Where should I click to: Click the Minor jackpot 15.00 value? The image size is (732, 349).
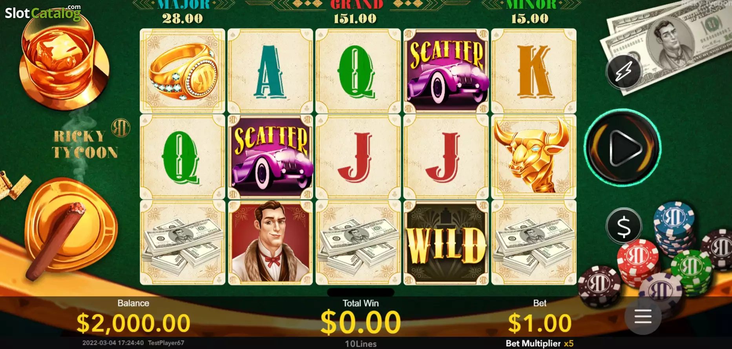[x=530, y=18]
